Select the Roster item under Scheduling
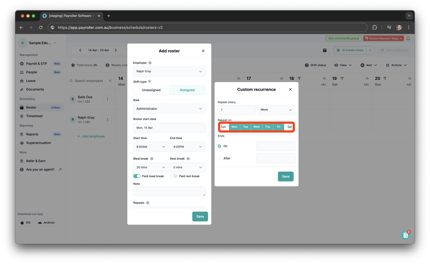 pos(31,107)
